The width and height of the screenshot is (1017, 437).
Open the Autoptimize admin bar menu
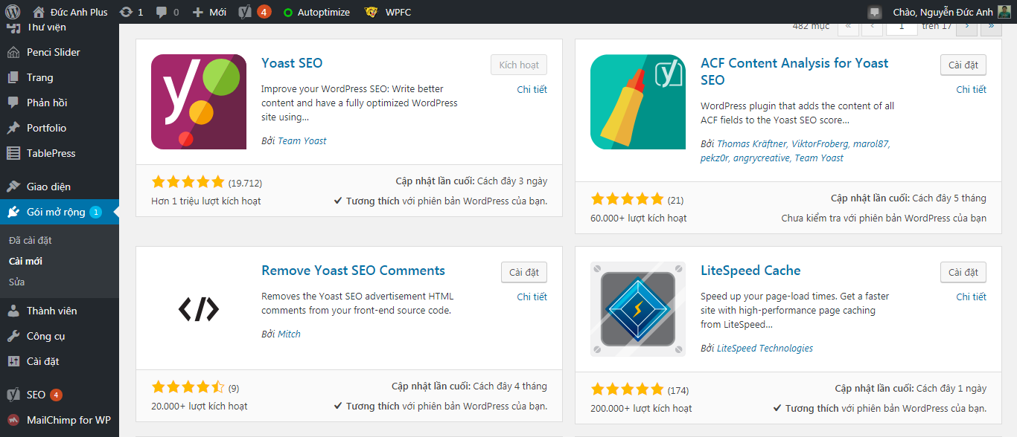point(316,12)
